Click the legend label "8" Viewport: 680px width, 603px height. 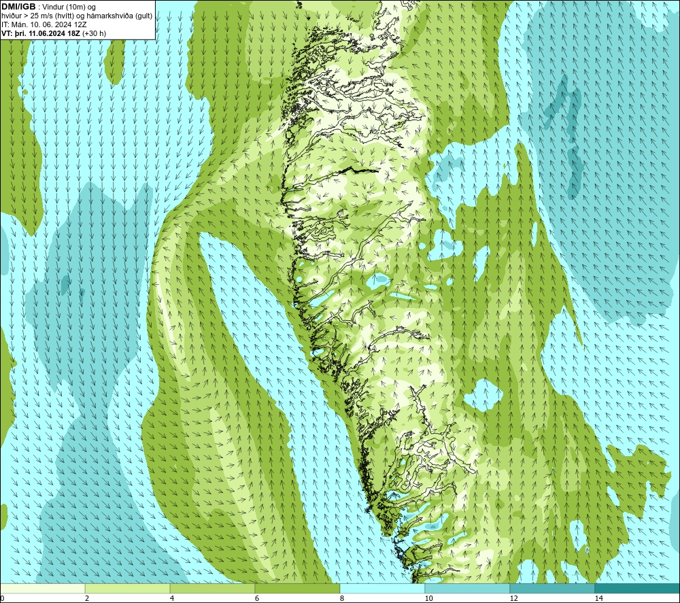point(342,598)
